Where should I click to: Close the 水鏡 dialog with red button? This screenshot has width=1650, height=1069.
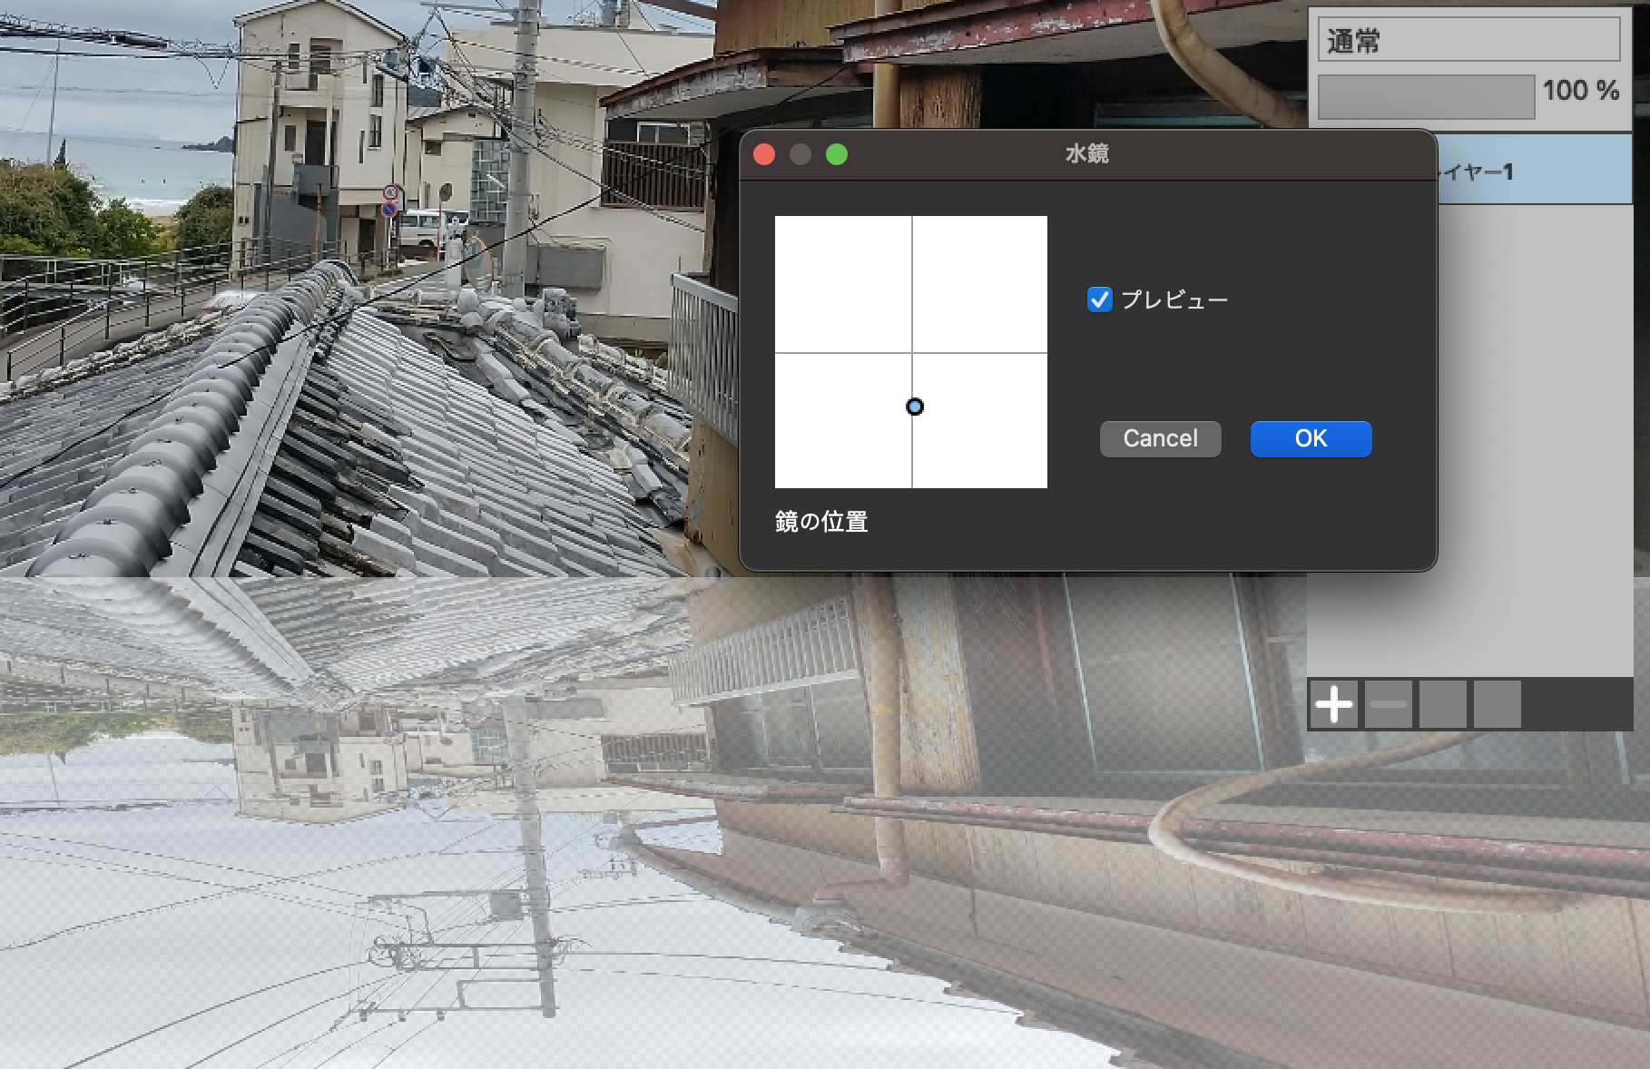coord(764,155)
